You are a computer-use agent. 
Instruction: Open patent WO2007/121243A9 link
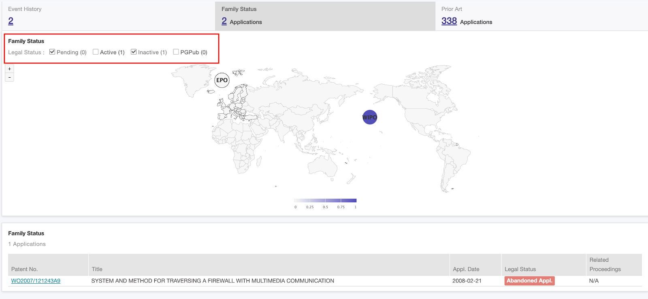[36, 281]
